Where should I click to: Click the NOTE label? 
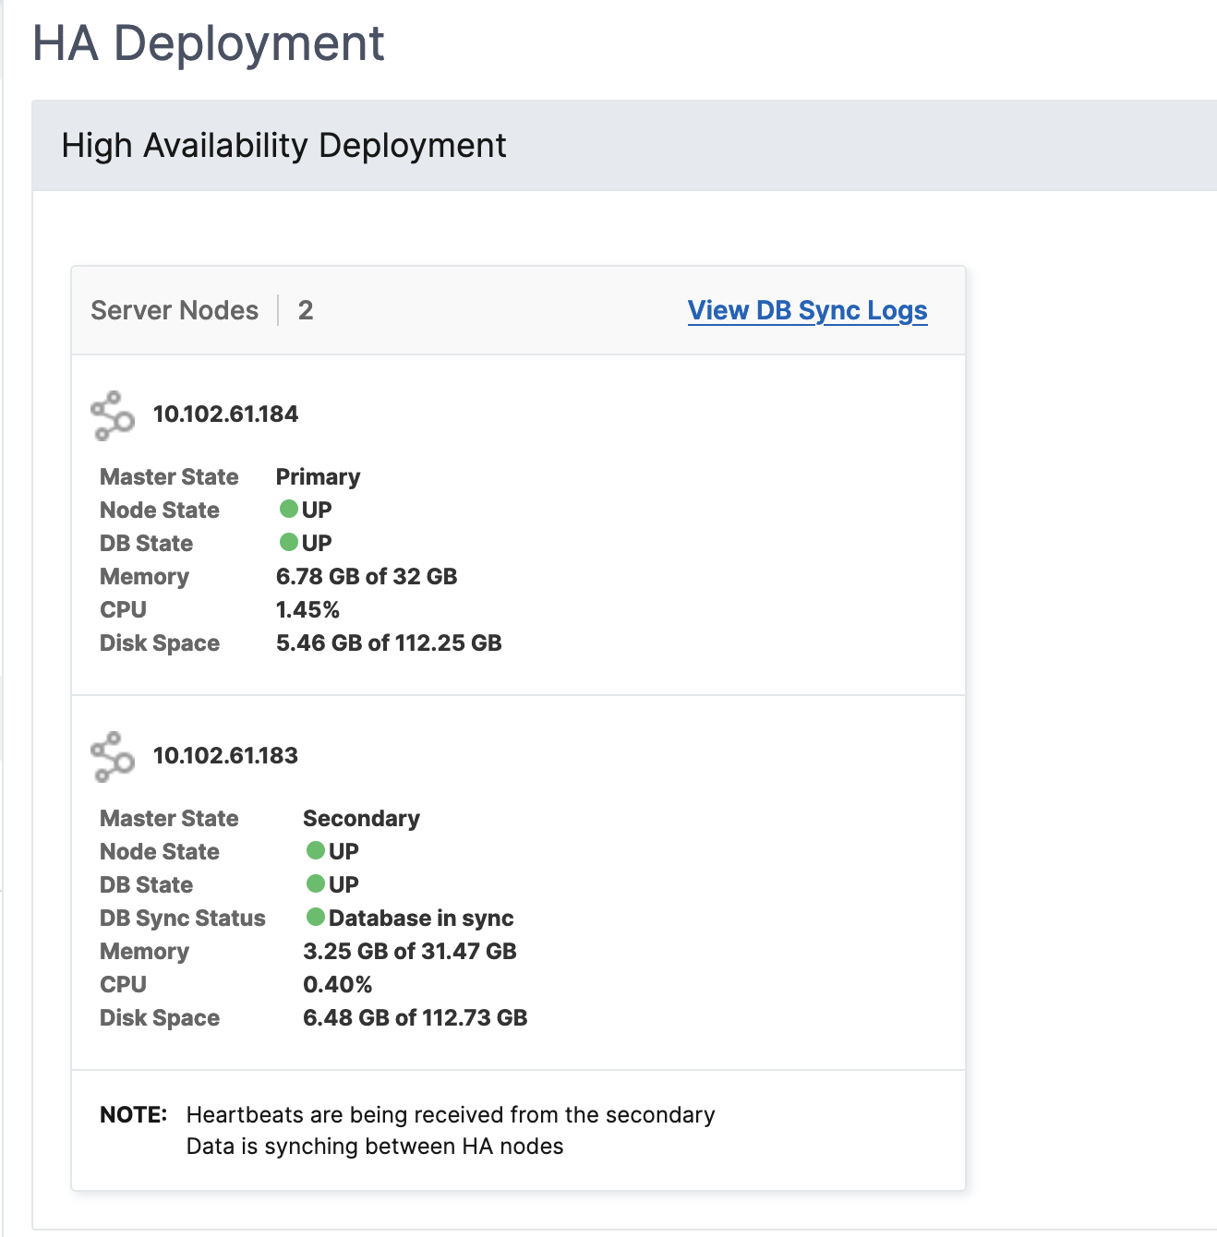pyautogui.click(x=134, y=1115)
